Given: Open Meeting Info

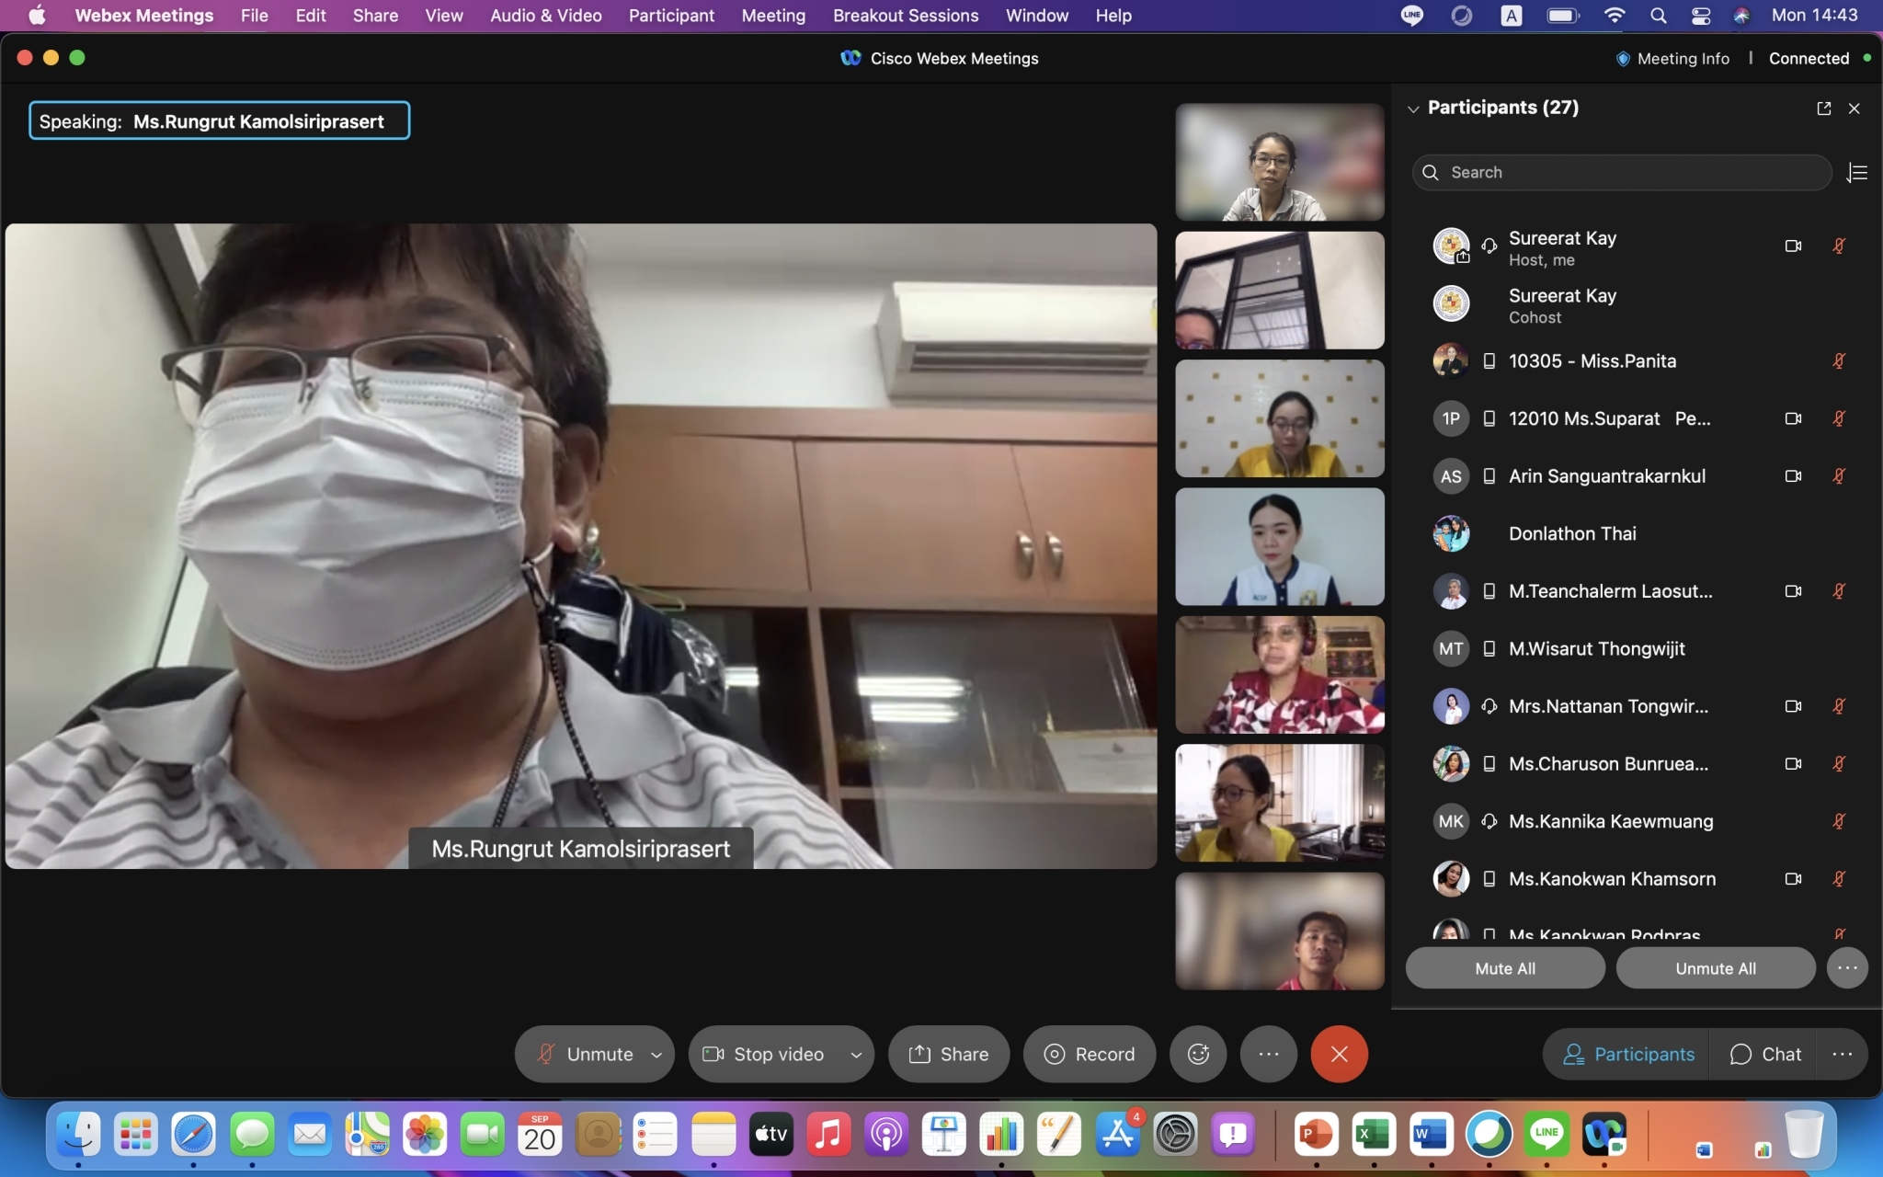Looking at the screenshot, I should click(x=1672, y=58).
